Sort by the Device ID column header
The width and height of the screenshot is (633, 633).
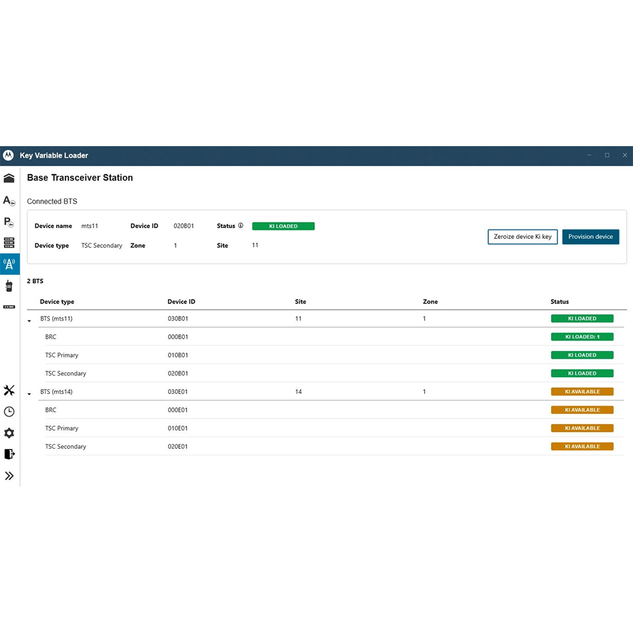pos(181,302)
